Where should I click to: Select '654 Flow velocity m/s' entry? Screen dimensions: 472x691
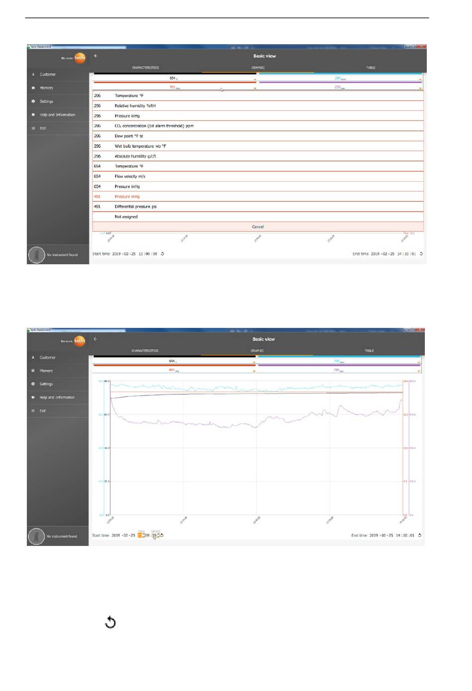tap(258, 176)
